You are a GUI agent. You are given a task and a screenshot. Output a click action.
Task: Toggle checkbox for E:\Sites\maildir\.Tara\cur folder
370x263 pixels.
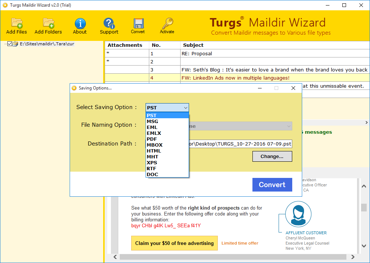click(10, 43)
